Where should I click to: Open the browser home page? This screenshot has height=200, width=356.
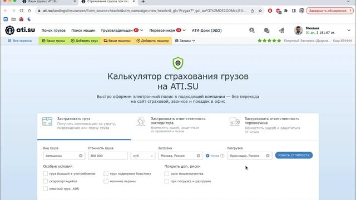pos(29,11)
